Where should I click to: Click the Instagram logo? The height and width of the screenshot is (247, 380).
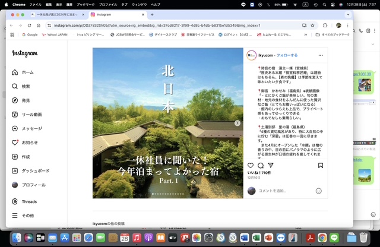point(25,53)
